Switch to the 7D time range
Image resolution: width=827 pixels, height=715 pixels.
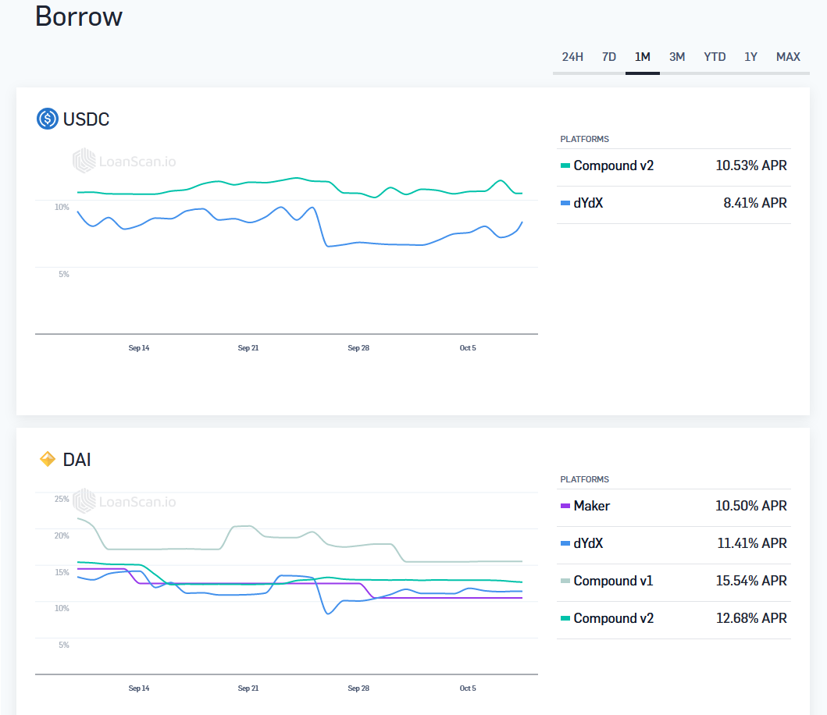(609, 57)
